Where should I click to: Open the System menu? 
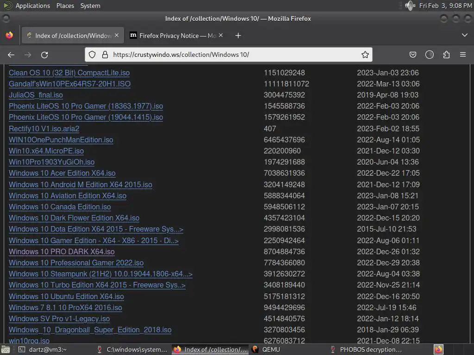point(90,6)
